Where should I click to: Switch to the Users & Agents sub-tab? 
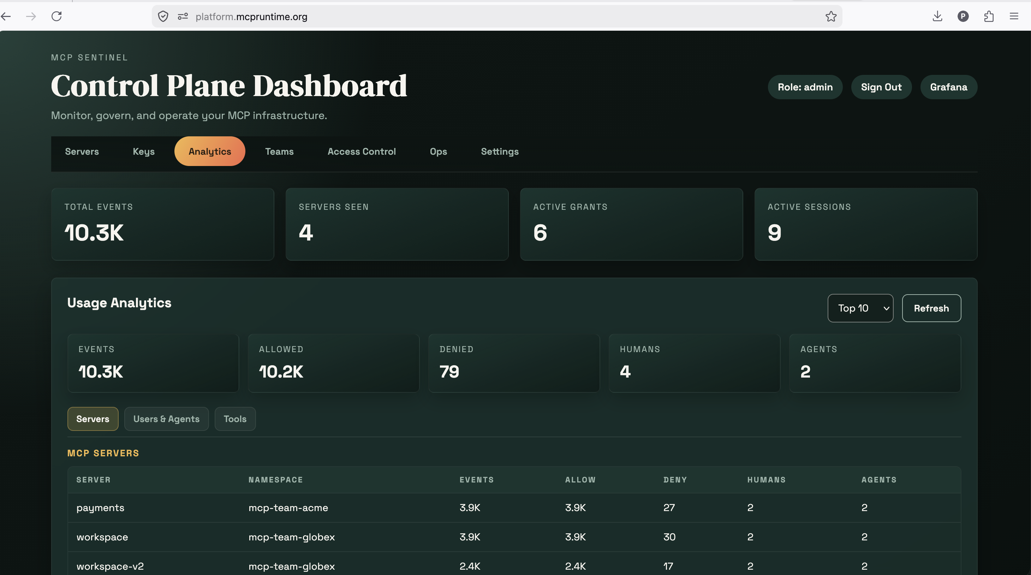tap(166, 419)
